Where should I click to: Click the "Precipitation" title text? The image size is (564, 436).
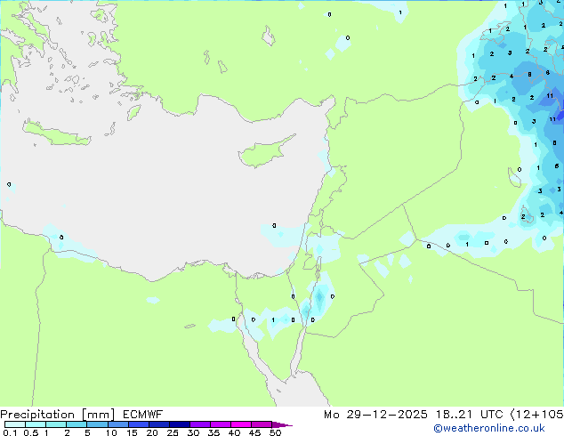[x=37, y=415]
